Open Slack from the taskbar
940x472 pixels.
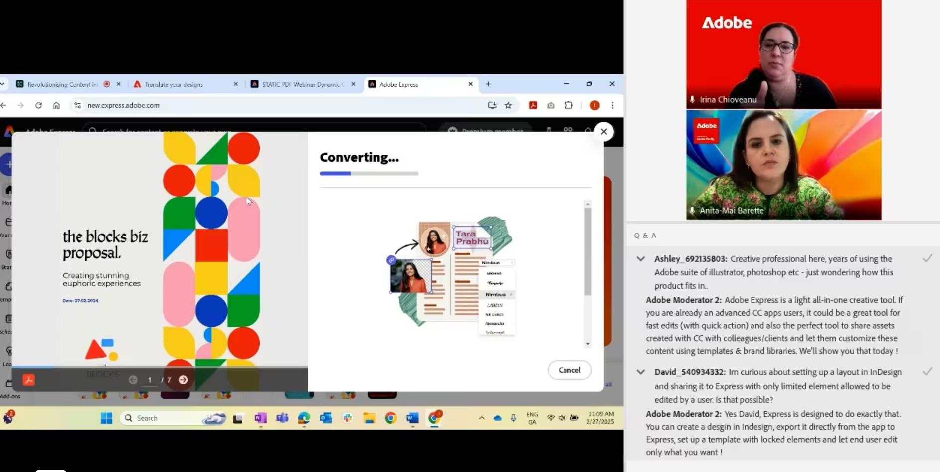(x=348, y=418)
